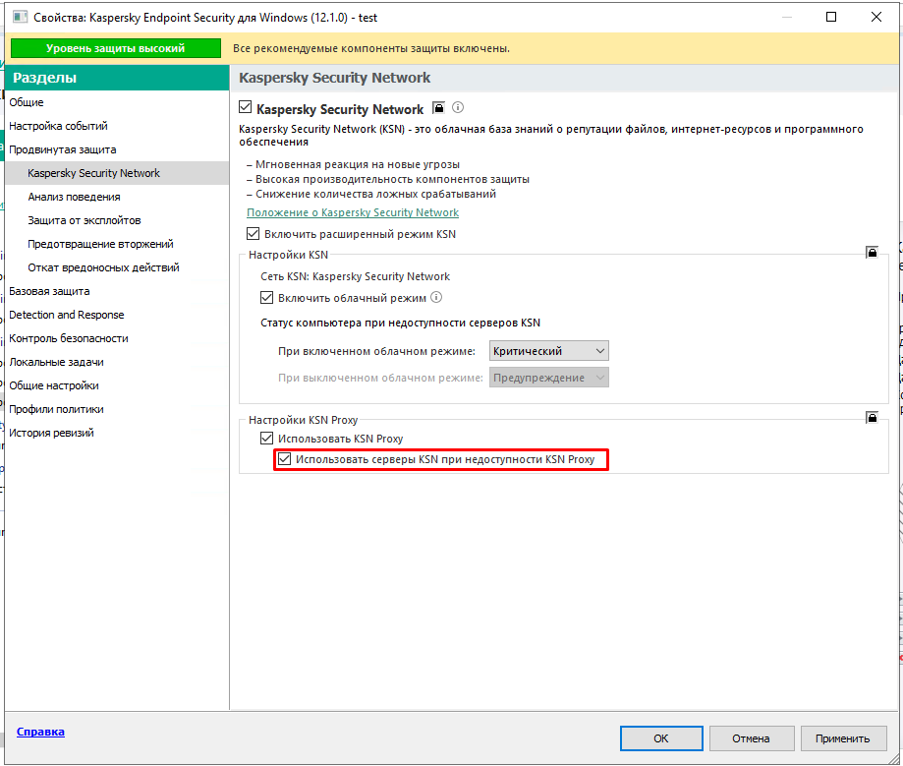Screen dimensions: 903x766
Task: Open the Критический status dropdown
Action: (549, 351)
